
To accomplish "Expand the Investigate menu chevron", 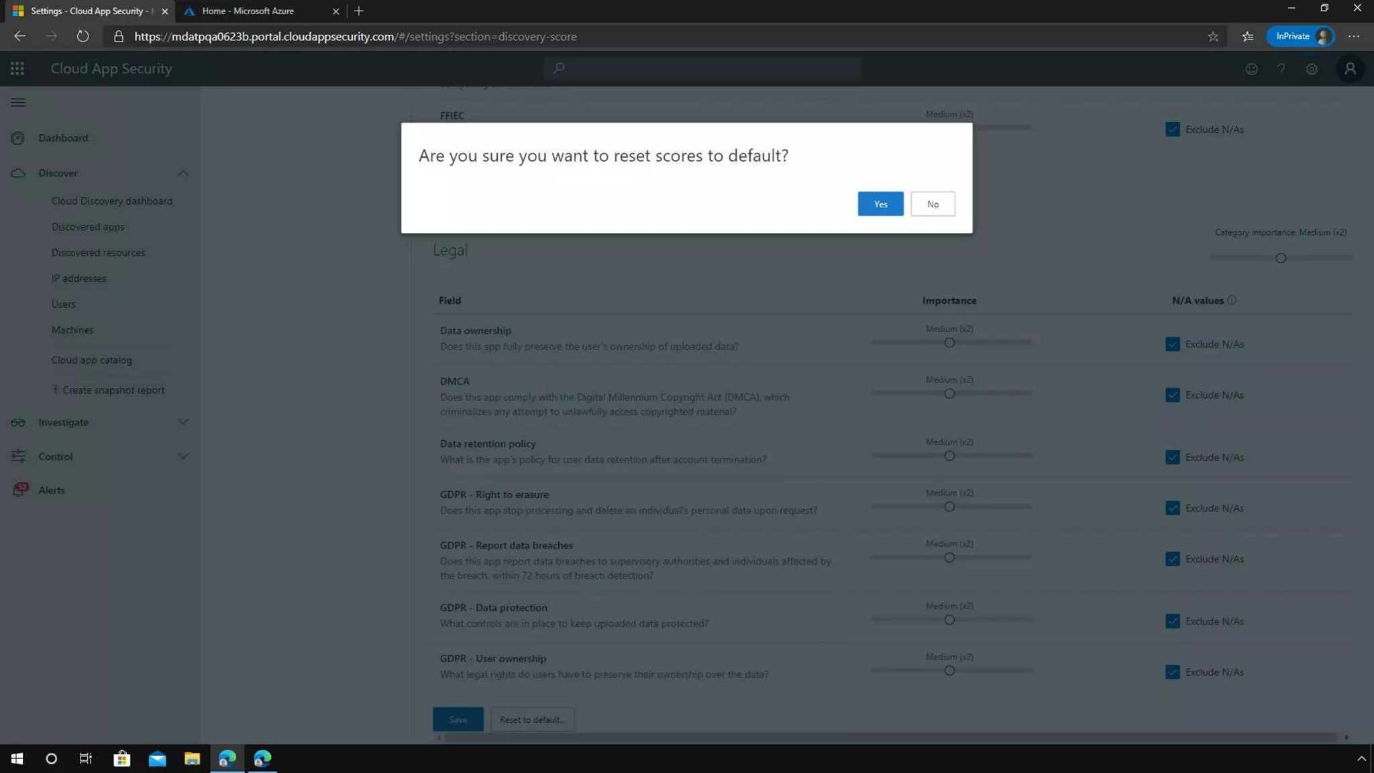I will tap(182, 422).
